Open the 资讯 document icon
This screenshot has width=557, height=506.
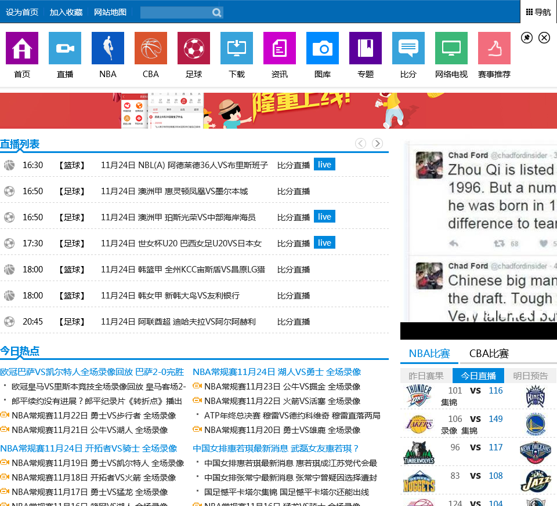tap(280, 48)
